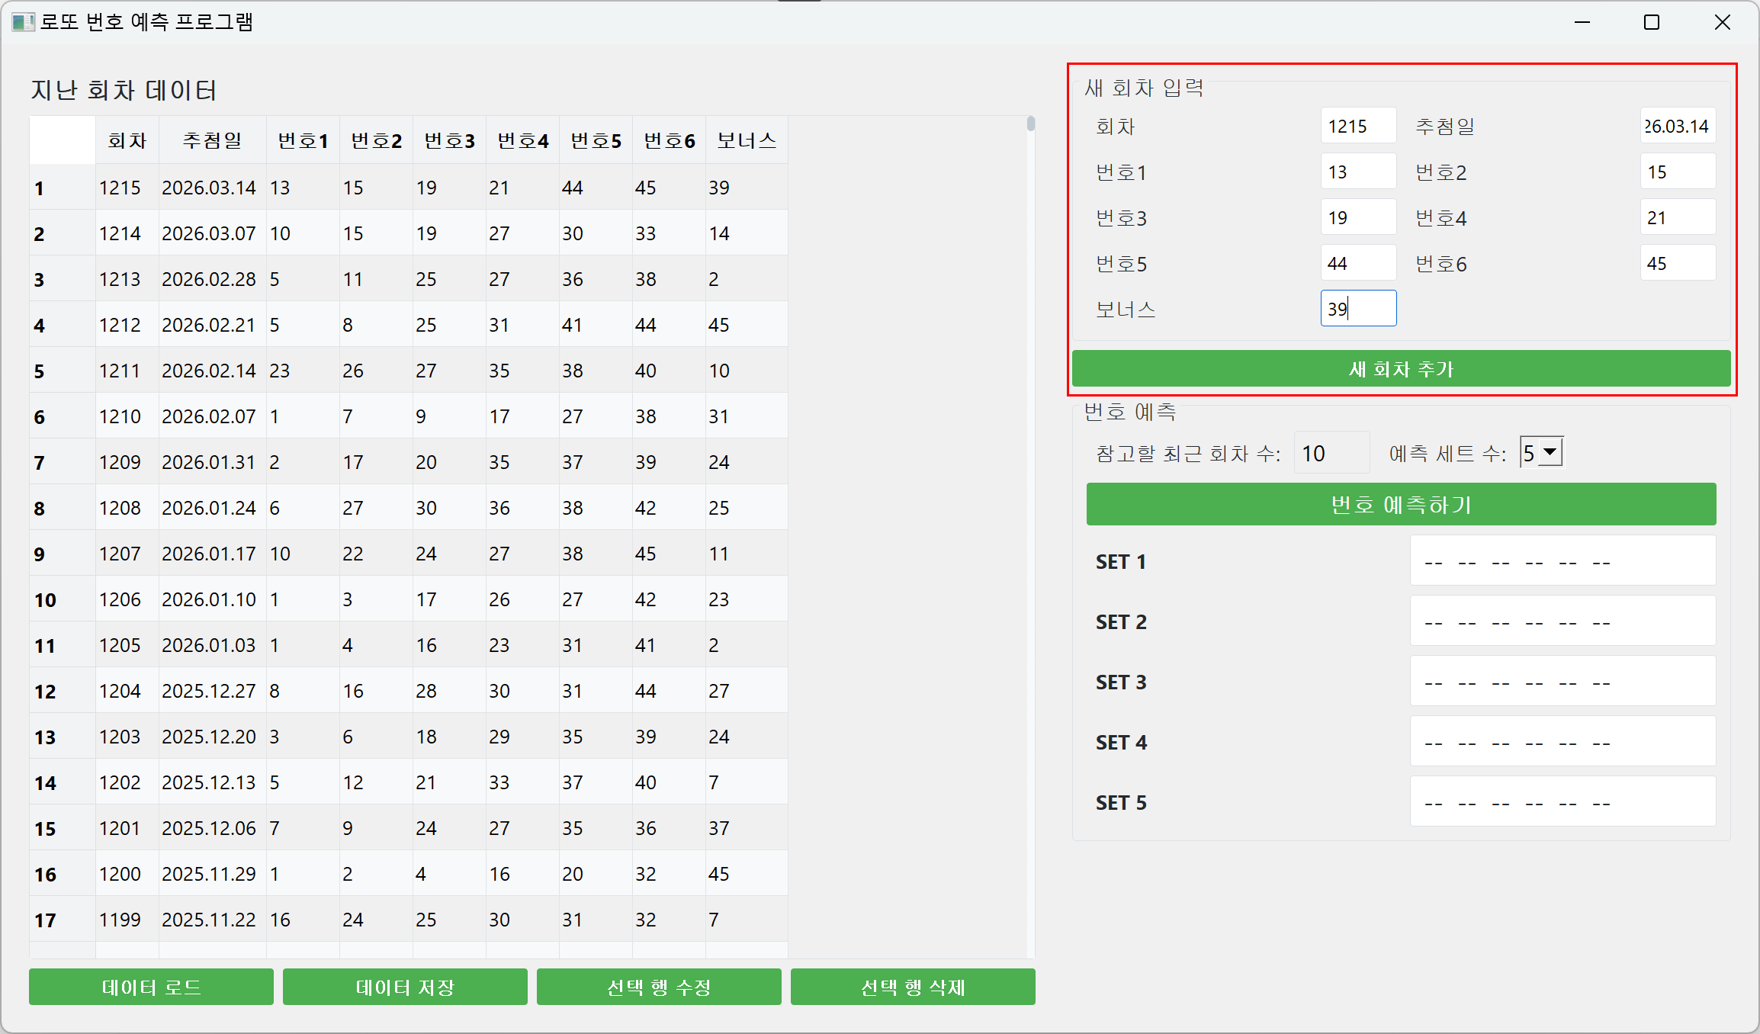The width and height of the screenshot is (1760, 1034).
Task: Click the 새 회차 추가 button
Action: tap(1400, 369)
